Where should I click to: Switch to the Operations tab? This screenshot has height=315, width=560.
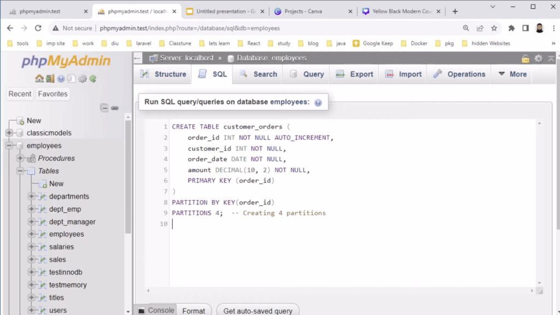[459, 74]
